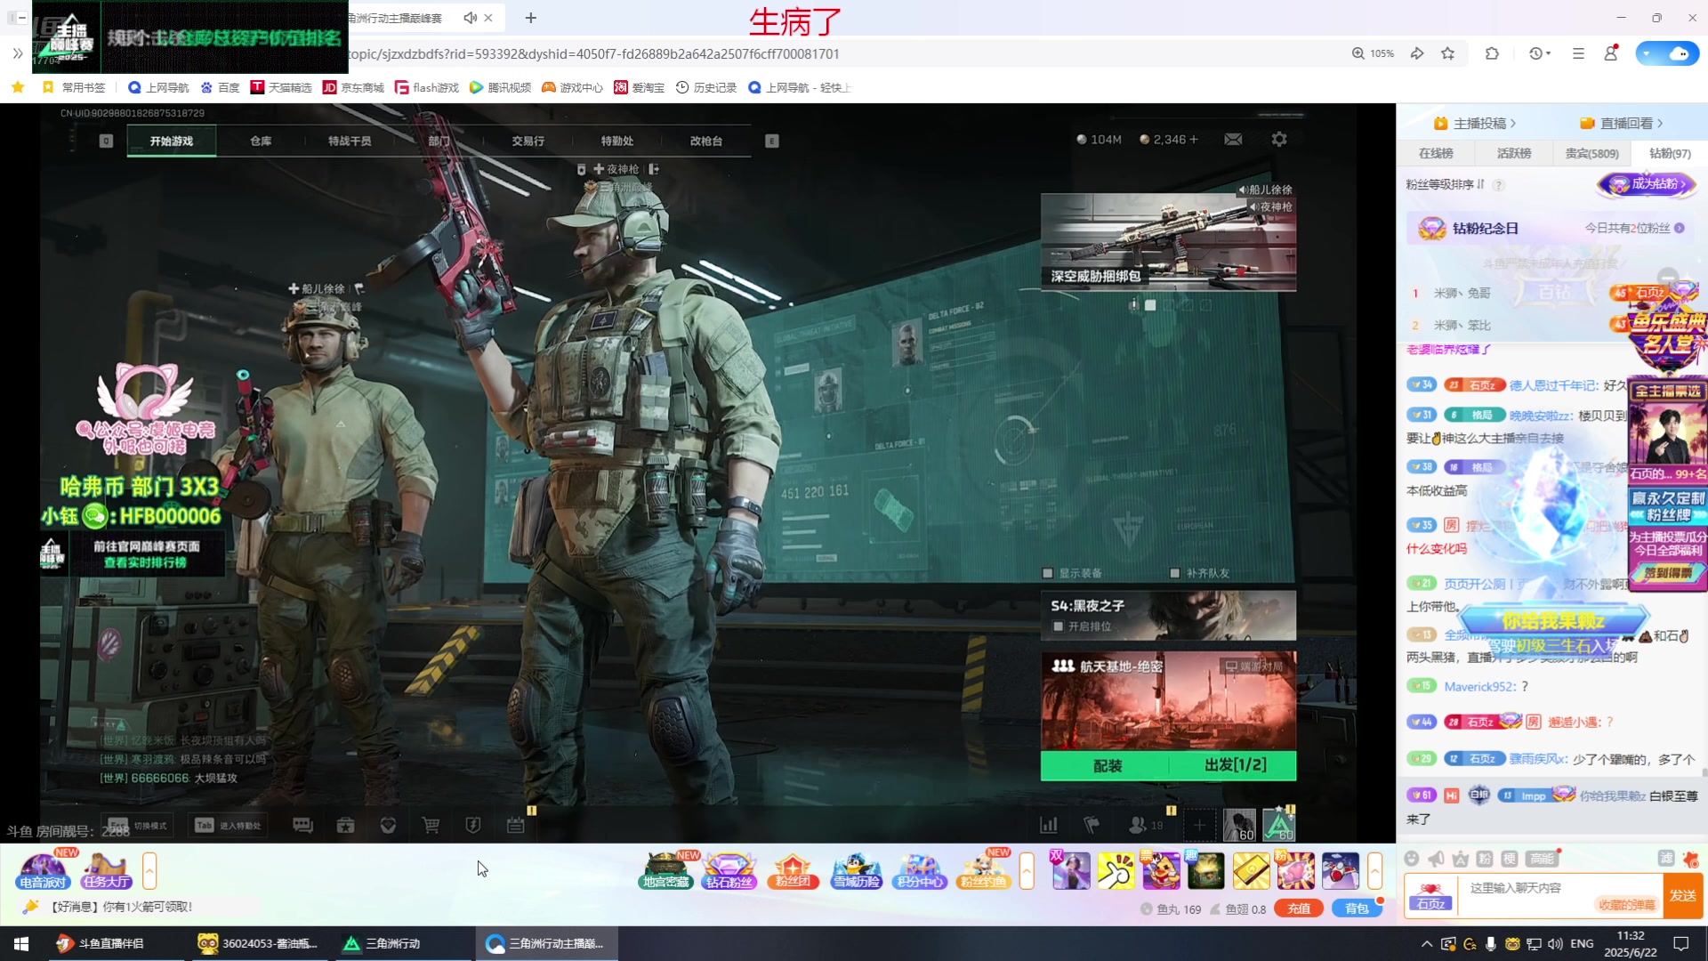Open the 深空威胁捆绑包 thumbnail
The width and height of the screenshot is (1708, 961).
point(1168,242)
